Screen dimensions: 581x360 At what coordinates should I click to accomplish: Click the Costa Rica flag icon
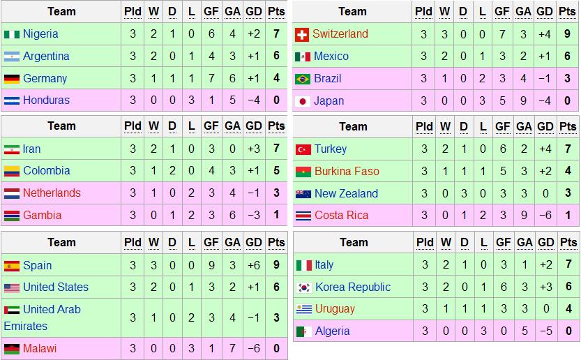(x=303, y=216)
